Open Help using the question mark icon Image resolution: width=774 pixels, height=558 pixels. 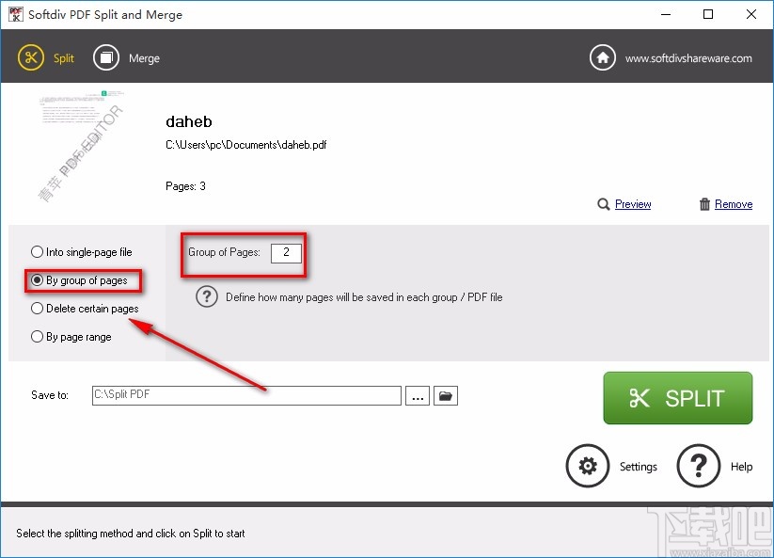698,466
